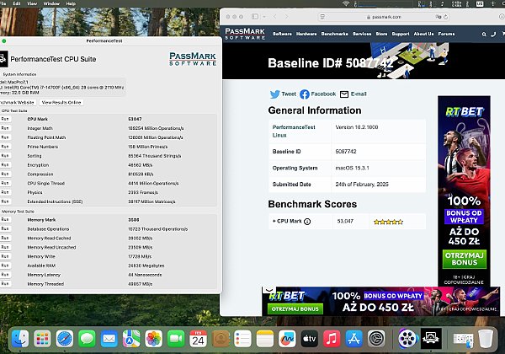The image size is (505, 354).
Task: Open Photos app from the Dock
Action: pyautogui.click(x=153, y=339)
